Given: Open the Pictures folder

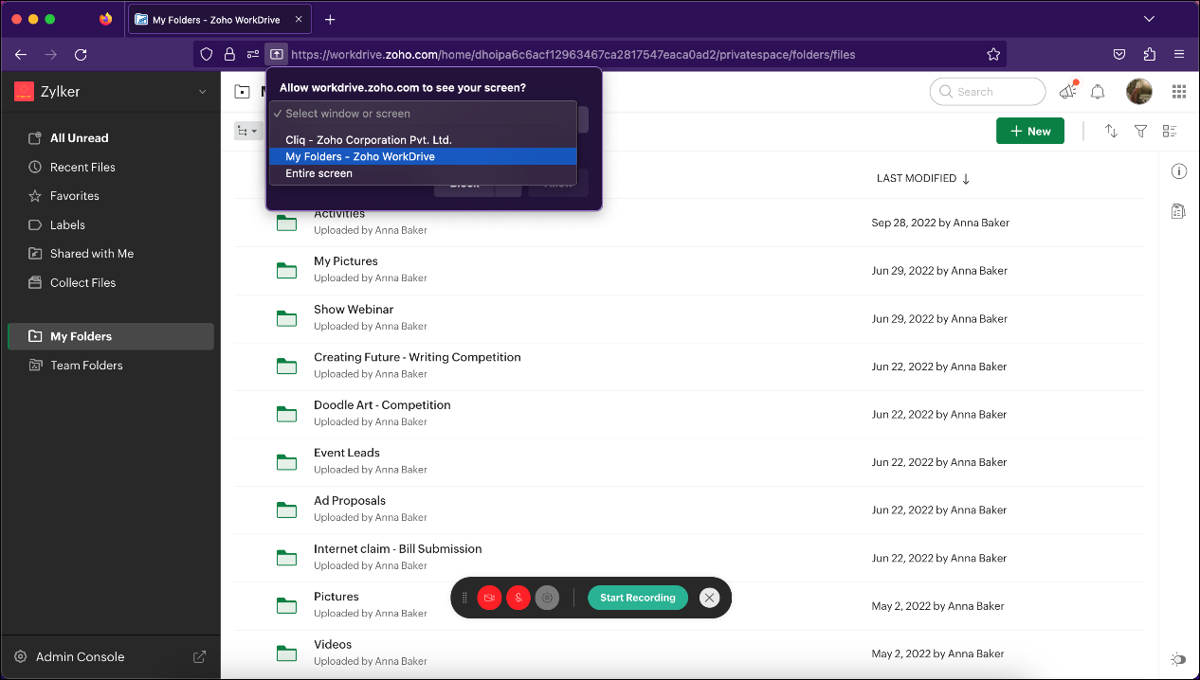Looking at the screenshot, I should (x=336, y=597).
